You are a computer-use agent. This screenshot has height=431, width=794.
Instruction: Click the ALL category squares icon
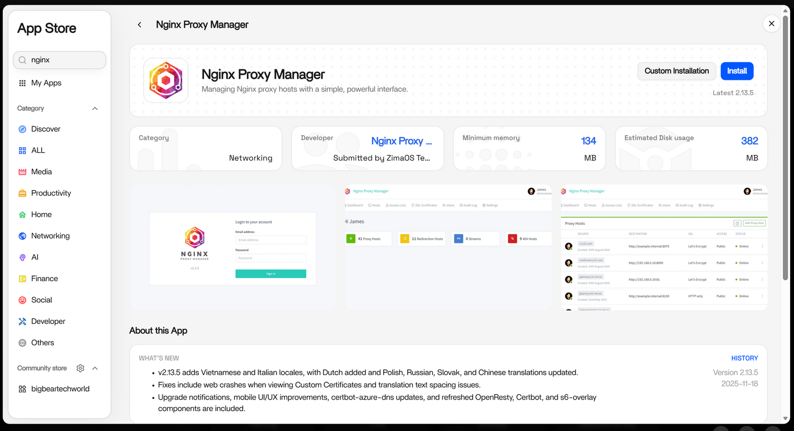pyautogui.click(x=22, y=151)
